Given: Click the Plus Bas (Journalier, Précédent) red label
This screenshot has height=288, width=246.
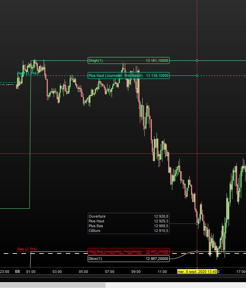Looking at the screenshot, I should 129,251.
